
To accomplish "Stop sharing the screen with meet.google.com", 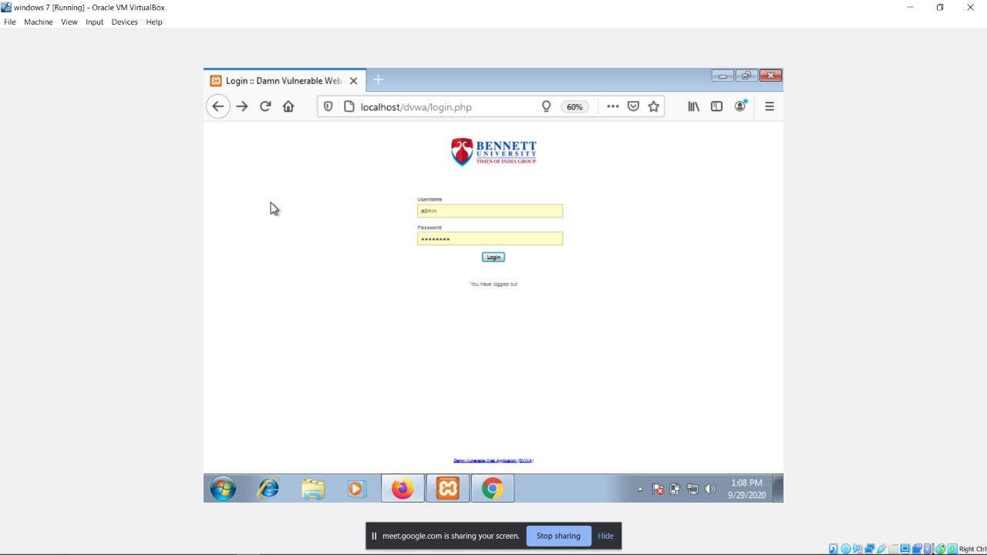I will (558, 536).
